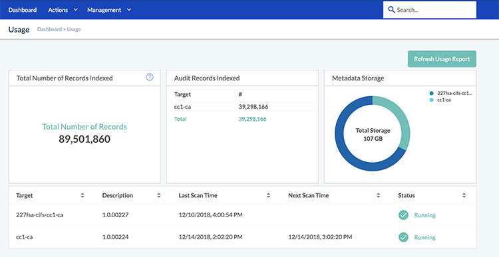Sort table by Target column
499x257 pixels.
83,196
